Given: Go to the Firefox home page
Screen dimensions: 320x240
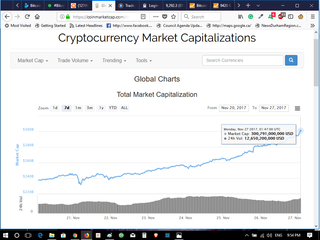Looking at the screenshot, I should click(37, 17).
